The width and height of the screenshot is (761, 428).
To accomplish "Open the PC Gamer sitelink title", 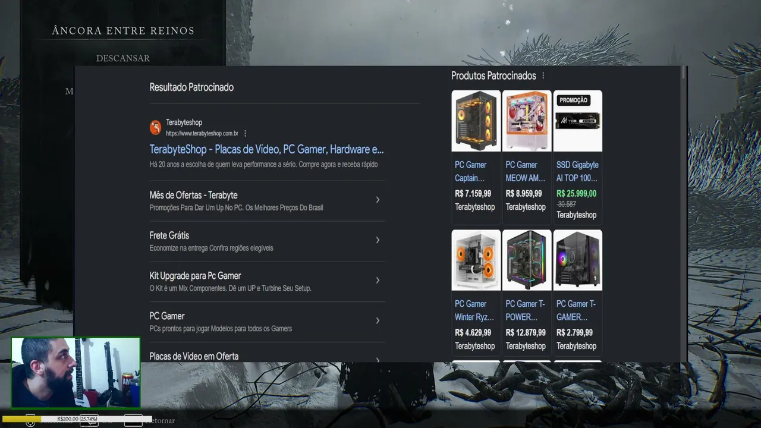I will [167, 316].
